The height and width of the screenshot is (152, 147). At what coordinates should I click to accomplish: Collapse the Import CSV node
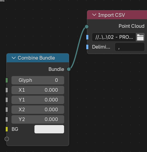[94, 15]
